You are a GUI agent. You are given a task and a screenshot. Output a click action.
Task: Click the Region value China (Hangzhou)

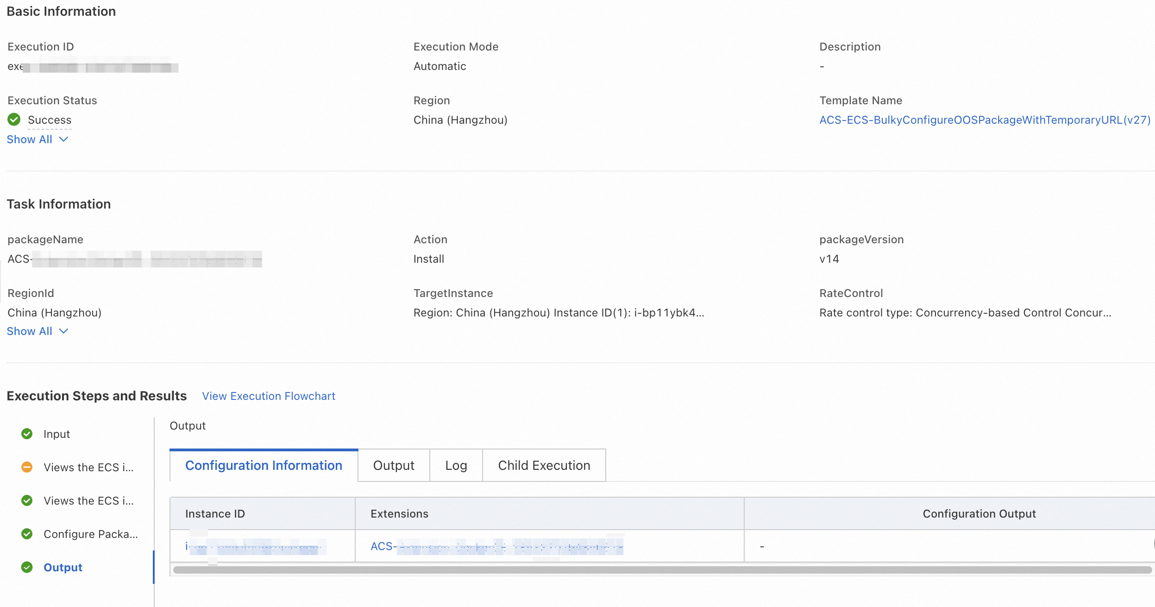(x=460, y=120)
